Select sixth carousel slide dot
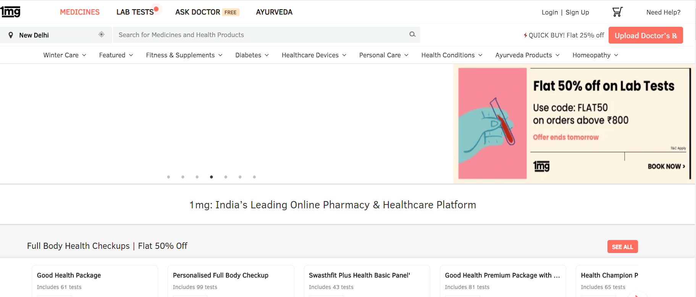 [x=240, y=177]
